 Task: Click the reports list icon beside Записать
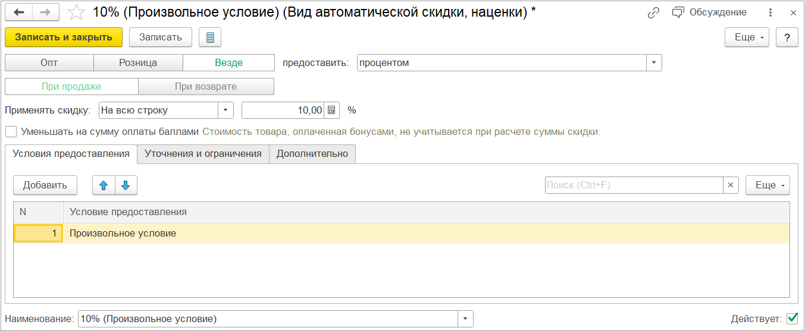point(210,37)
